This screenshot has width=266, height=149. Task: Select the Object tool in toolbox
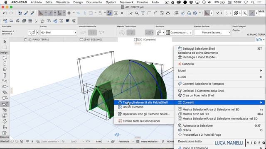[x=5, y=127]
